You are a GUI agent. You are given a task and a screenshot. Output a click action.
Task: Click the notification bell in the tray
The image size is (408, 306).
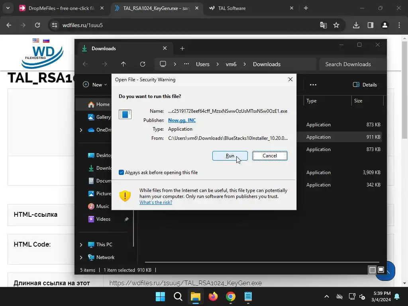point(397,296)
